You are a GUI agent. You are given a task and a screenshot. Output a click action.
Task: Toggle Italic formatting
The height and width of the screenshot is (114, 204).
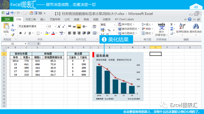25,33
